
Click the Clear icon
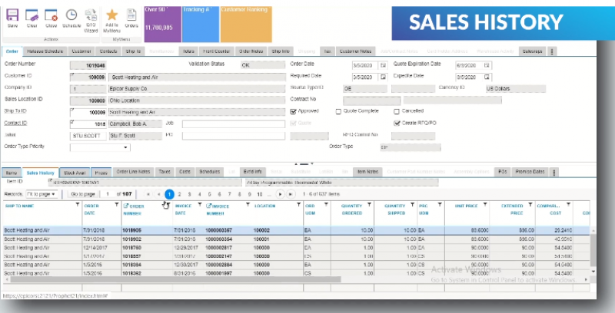pyautogui.click(x=32, y=16)
